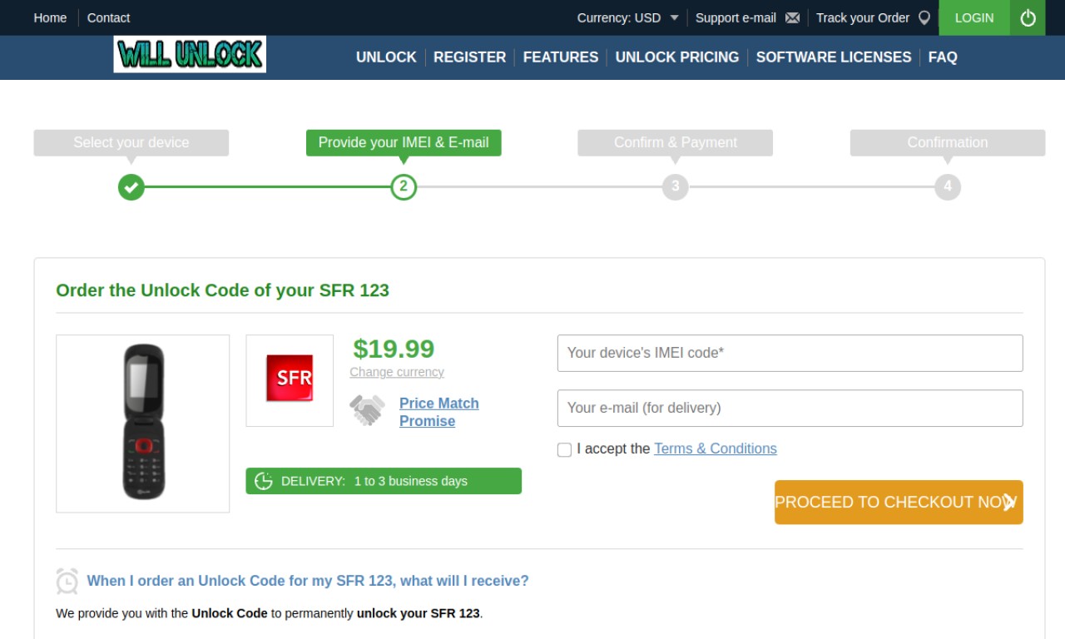Click the Confirm & Payment step label
Image resolution: width=1065 pixels, height=639 pixels.
(x=676, y=142)
